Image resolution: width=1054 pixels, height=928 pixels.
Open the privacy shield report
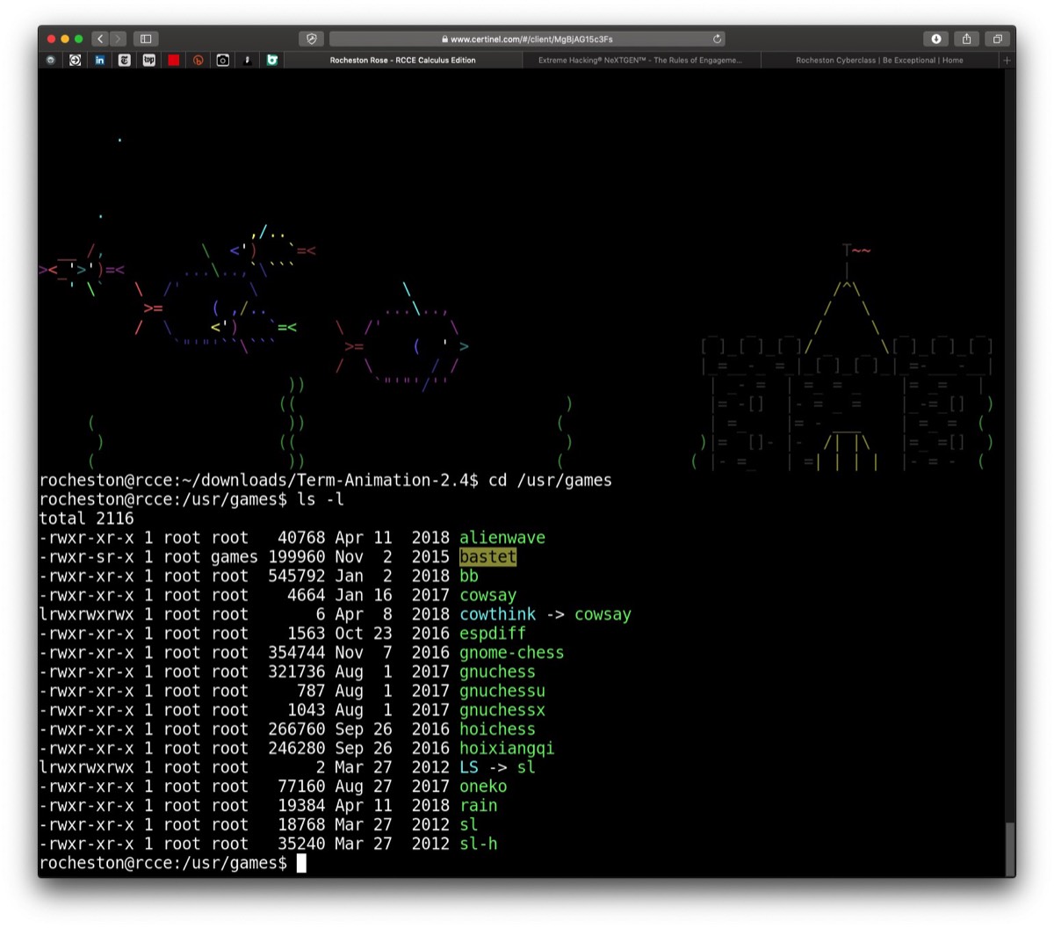point(311,39)
